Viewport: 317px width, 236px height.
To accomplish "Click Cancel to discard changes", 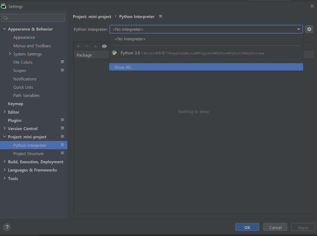I will coord(275,227).
